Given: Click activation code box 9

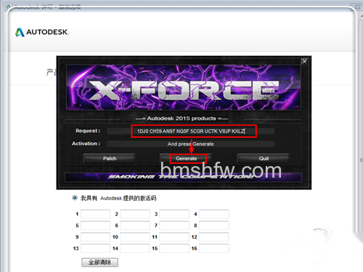Looking at the screenshot, I should [96, 237].
